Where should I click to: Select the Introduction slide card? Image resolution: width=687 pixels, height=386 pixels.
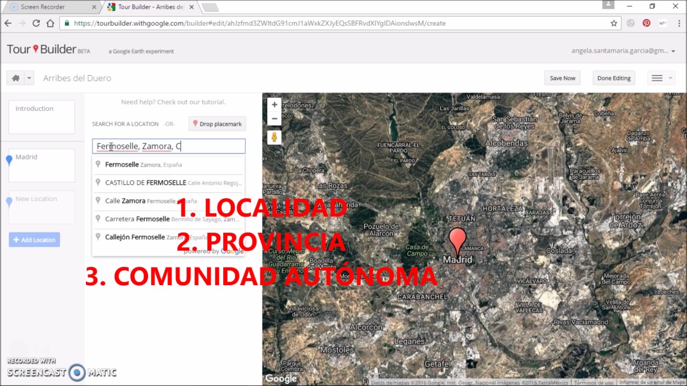click(x=42, y=117)
